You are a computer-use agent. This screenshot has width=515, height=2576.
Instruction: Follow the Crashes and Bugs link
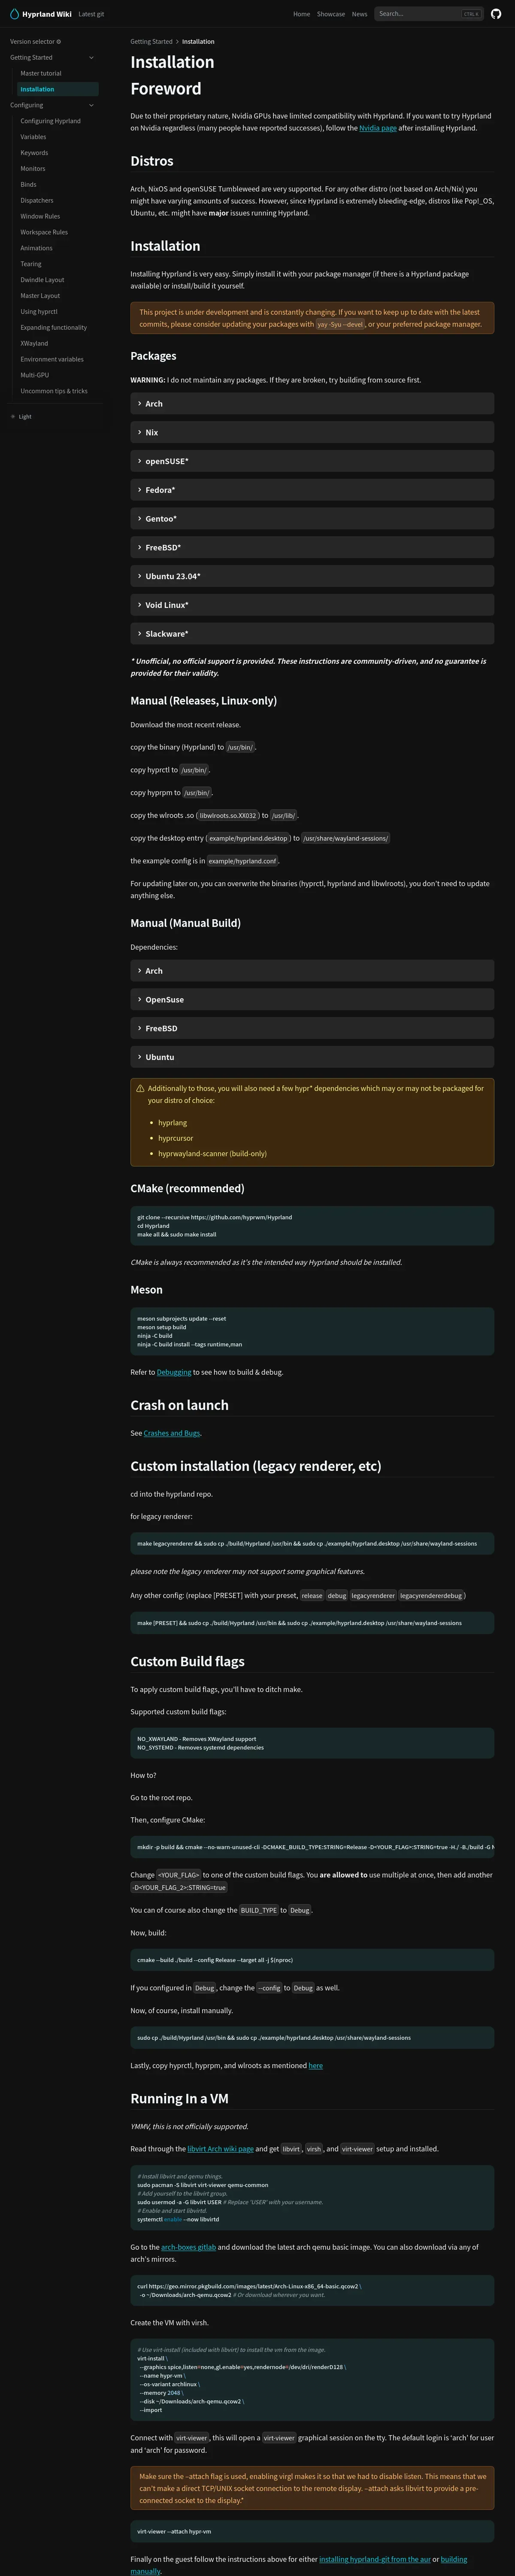point(172,1433)
